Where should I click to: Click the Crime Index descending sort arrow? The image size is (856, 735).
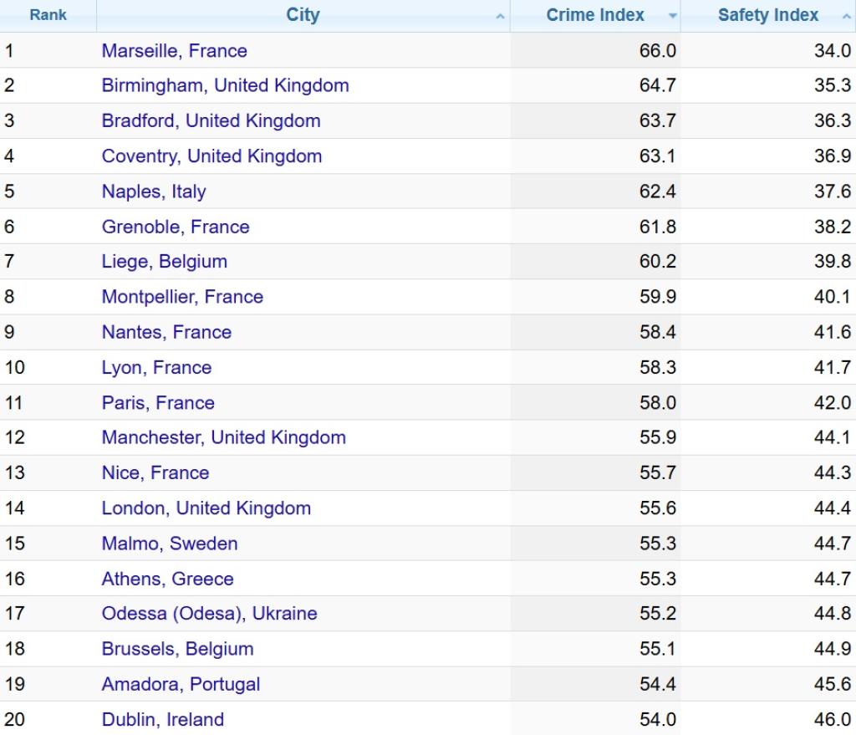point(672,17)
